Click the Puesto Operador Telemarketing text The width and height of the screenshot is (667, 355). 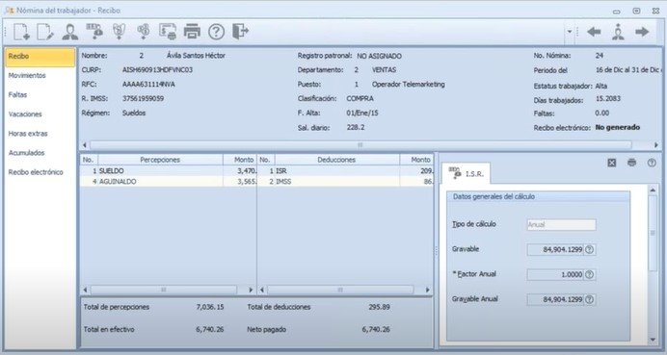coord(409,85)
